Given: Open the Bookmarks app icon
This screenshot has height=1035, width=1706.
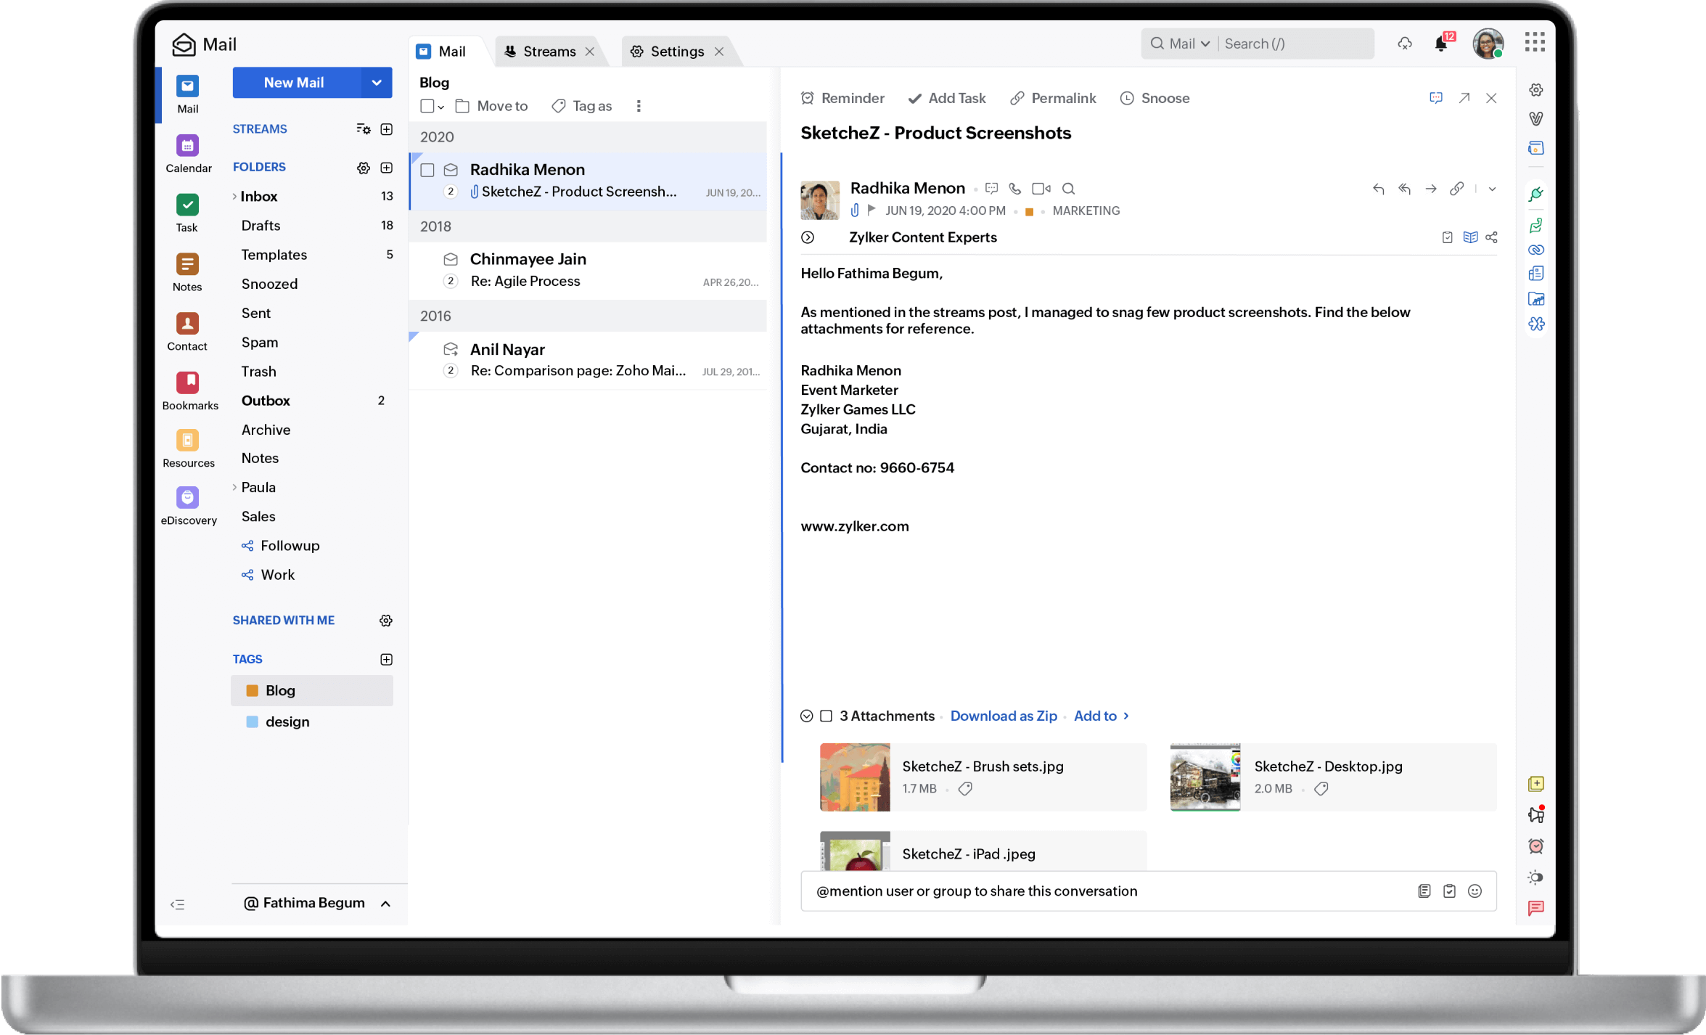Looking at the screenshot, I should point(187,382).
